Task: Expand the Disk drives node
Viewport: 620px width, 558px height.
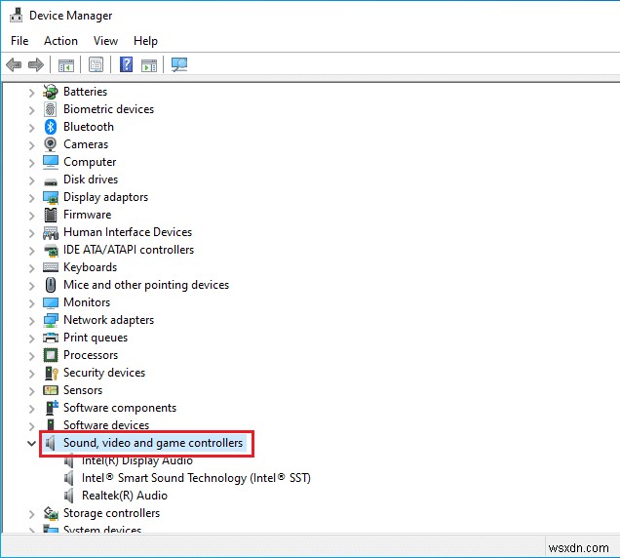Action: tap(31, 180)
